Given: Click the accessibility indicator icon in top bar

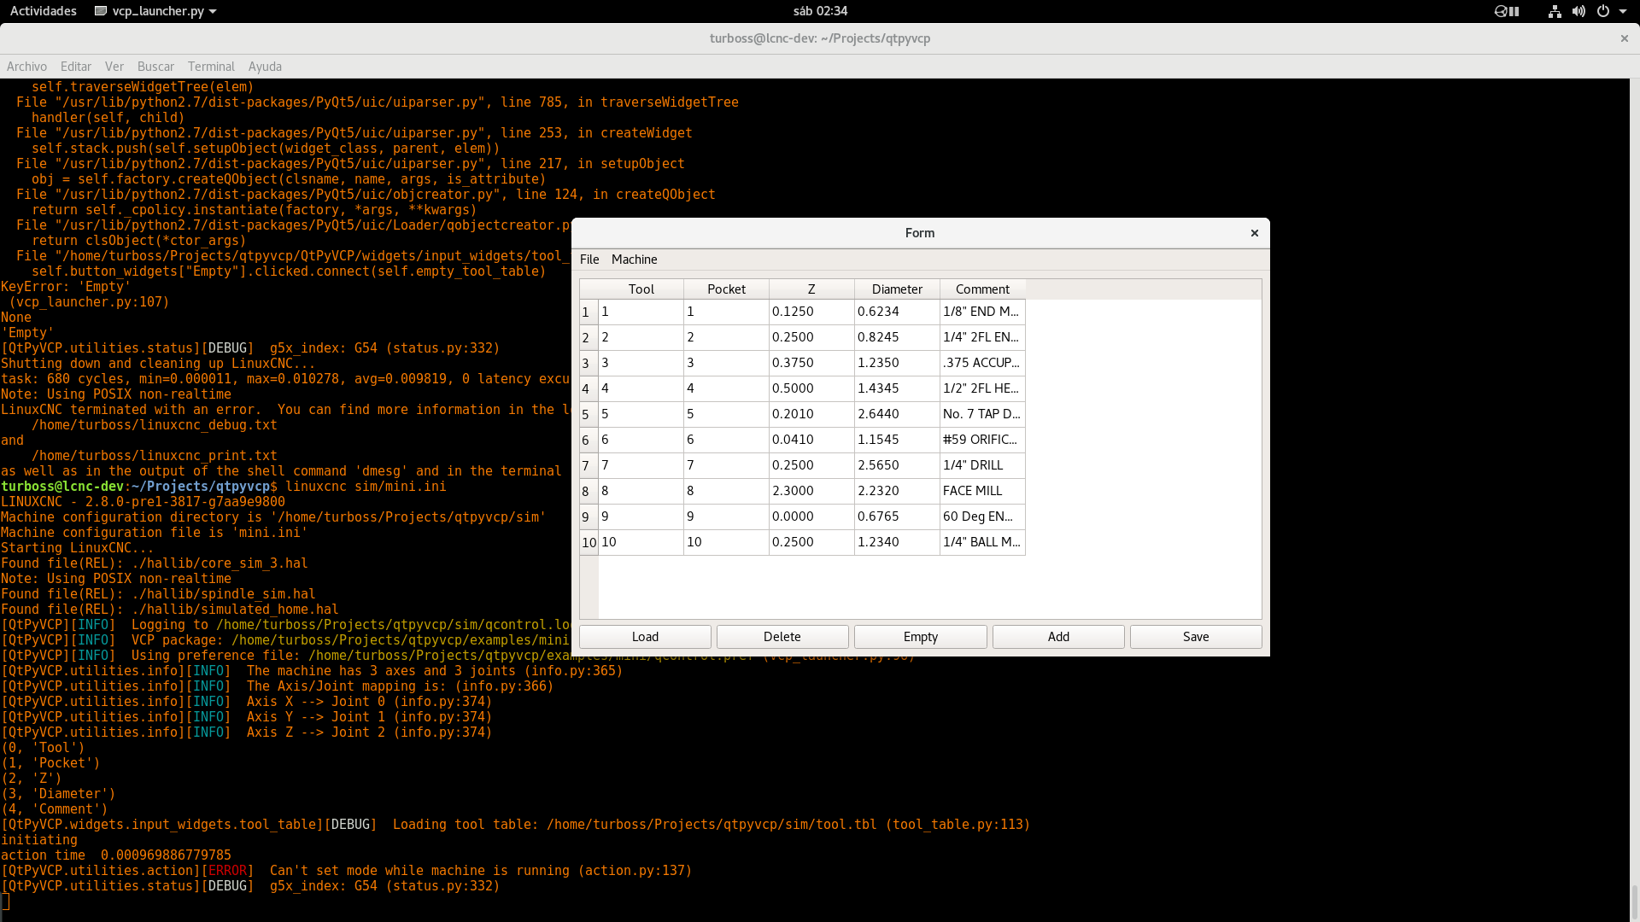Looking at the screenshot, I should pos(1507,11).
